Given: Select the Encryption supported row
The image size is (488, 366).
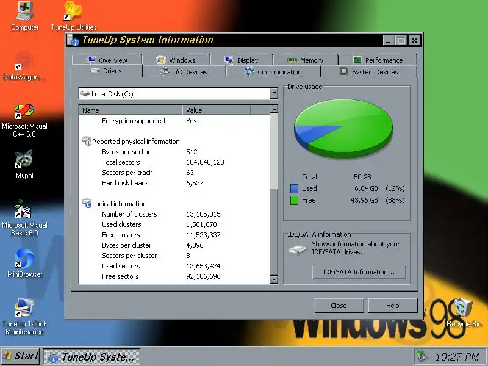Looking at the screenshot, I should tap(175, 121).
